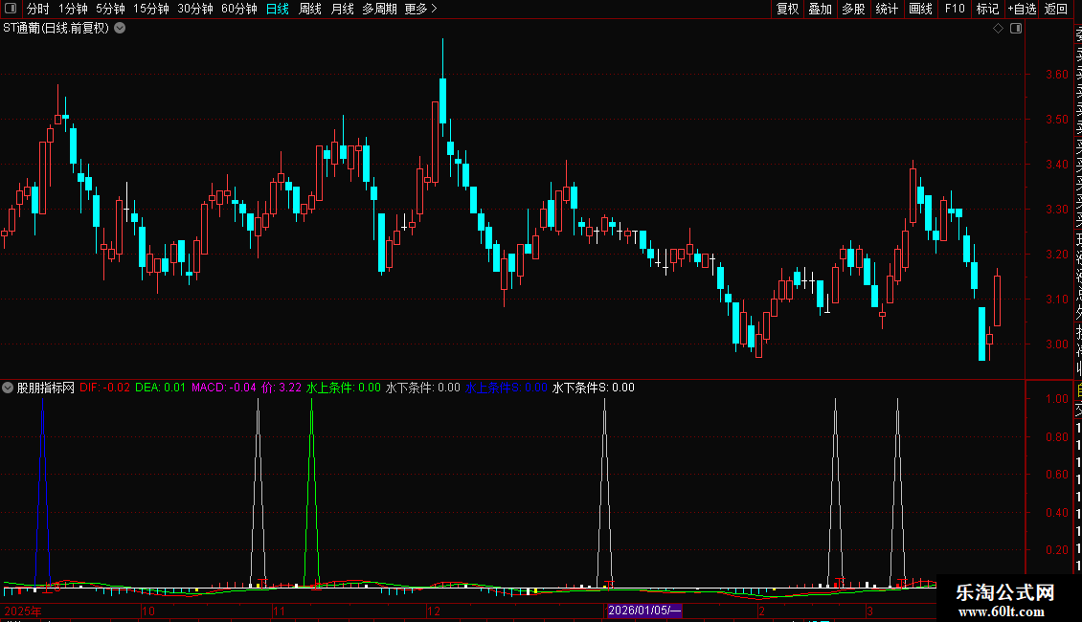Click the 水下条件: 0.00 label

pos(422,388)
